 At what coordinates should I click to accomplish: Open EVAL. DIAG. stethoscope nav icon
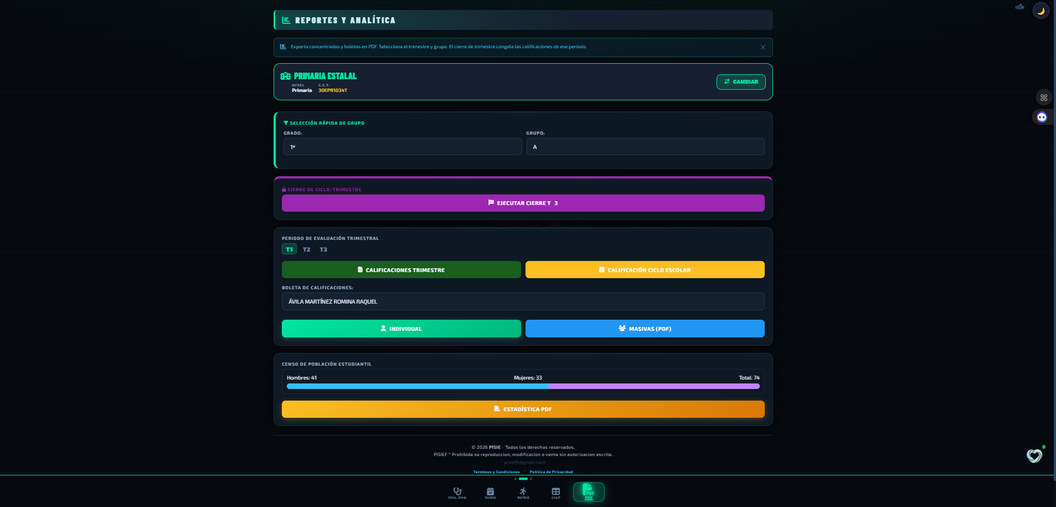(457, 493)
